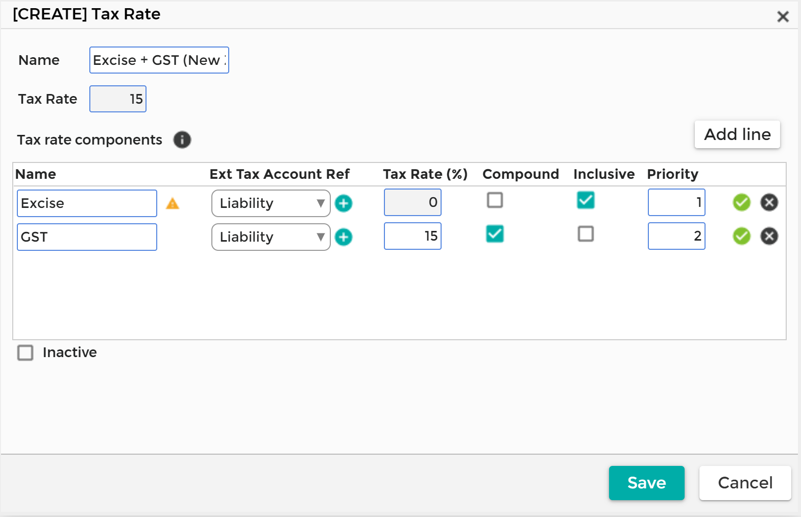The image size is (801, 517).
Task: Click the warning triangle next to Excise
Action: [x=173, y=203]
